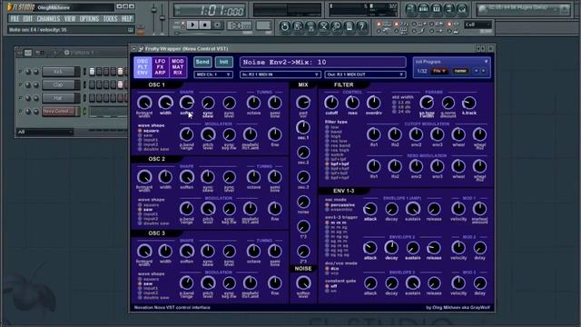The width and height of the screenshot is (581, 327).
Task: Click the OSC 1 octave knob
Action: (x=254, y=103)
